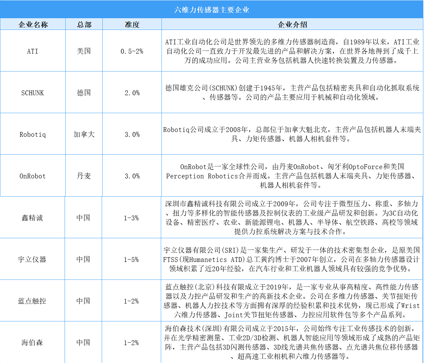The image size is (424, 363).
Task: Click the 中国 cell in 海伯森 row
Action: click(83, 342)
